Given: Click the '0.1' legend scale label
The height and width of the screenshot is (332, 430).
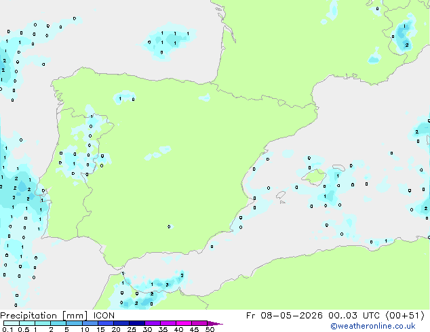Looking at the screenshot, I should tap(7, 329).
